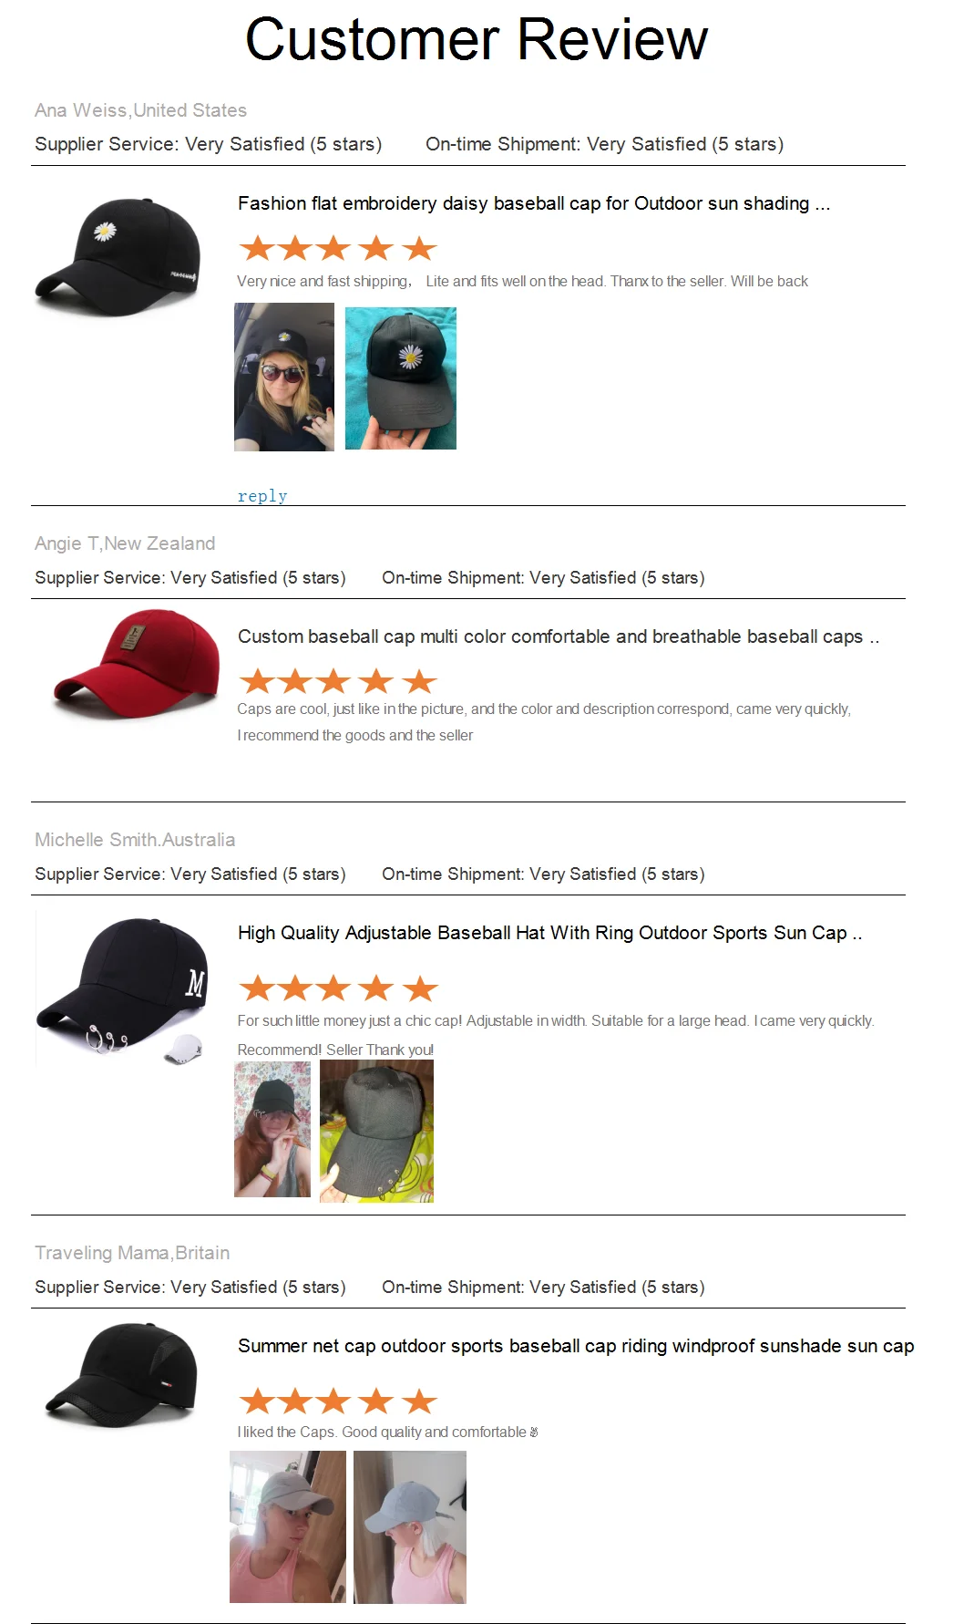Click the star rating on net cap review
The image size is (964, 1624).
[x=338, y=1402]
